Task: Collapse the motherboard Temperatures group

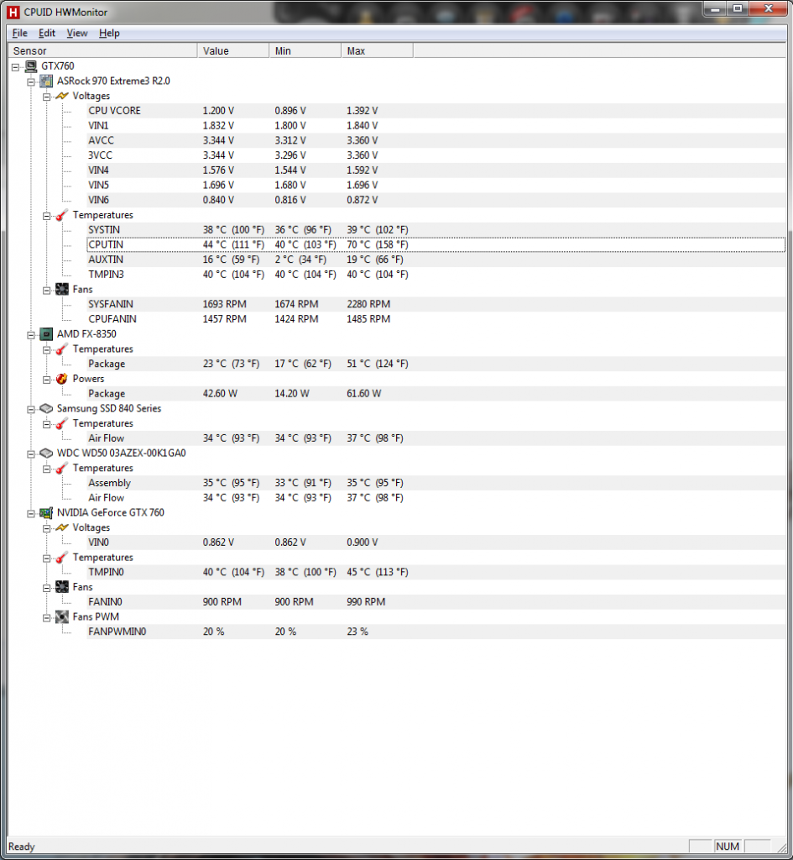Action: coord(47,216)
